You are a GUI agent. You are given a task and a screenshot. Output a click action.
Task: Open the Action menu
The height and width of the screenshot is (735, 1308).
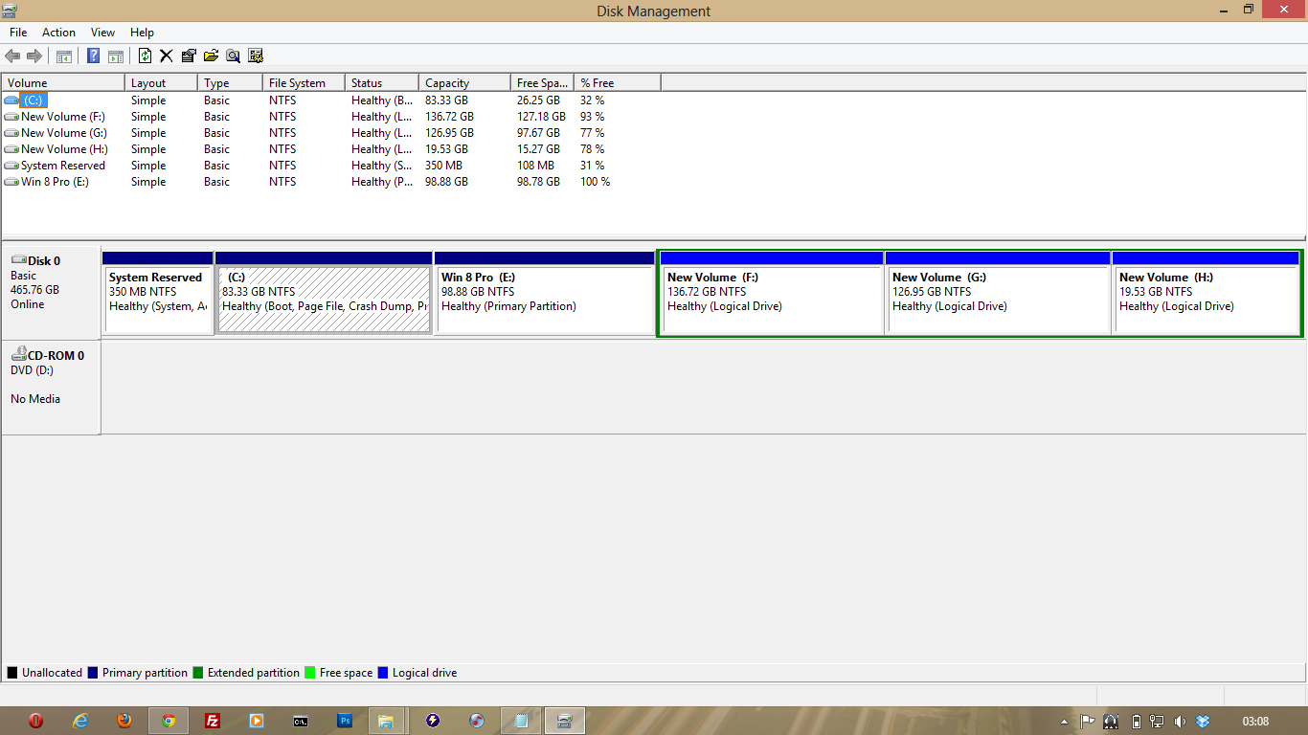click(x=57, y=32)
